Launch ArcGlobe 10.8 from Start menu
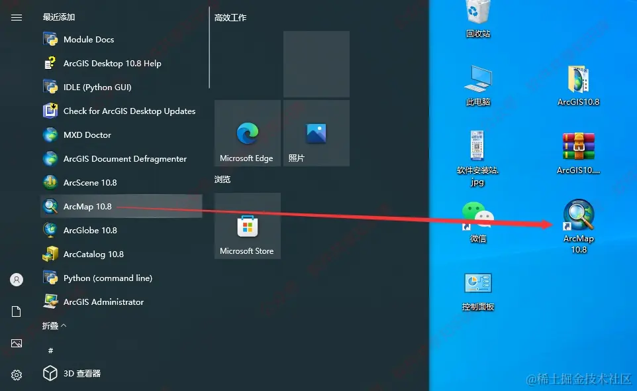Viewport: 637px width, 391px height. [121, 230]
